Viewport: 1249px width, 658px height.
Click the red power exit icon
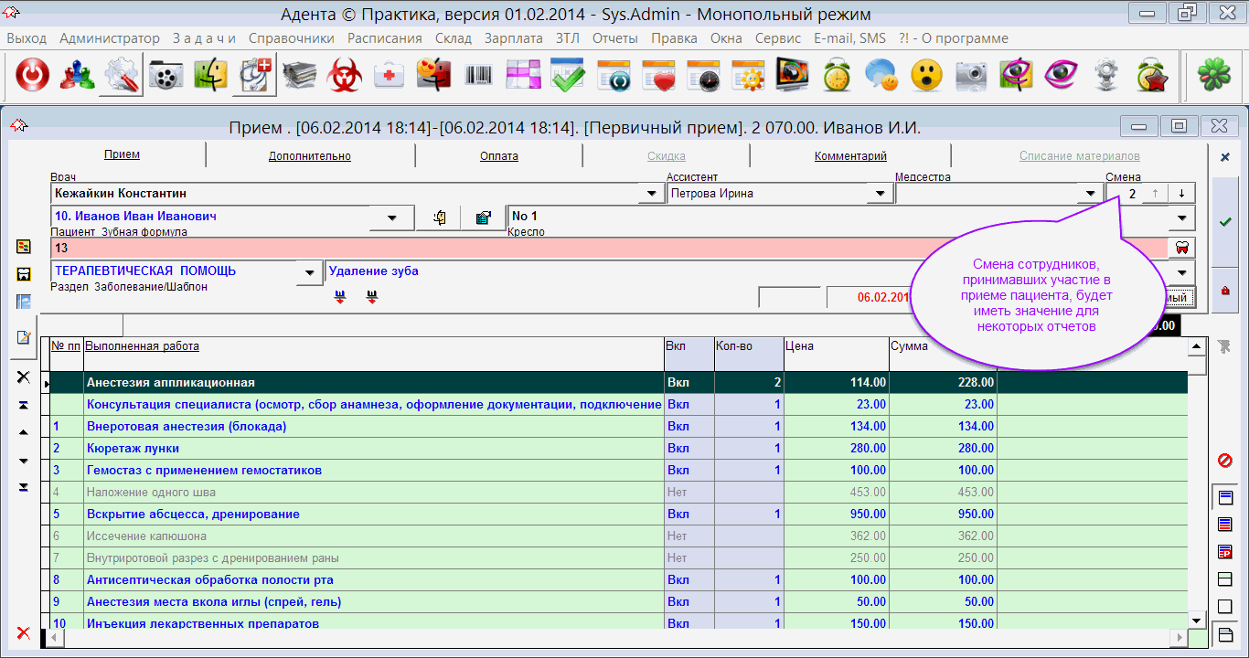pyautogui.click(x=33, y=77)
